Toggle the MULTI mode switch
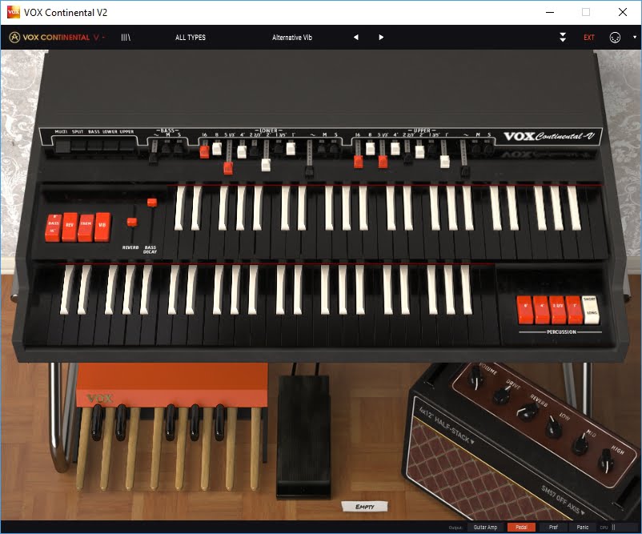This screenshot has height=534, width=642. 62,145
